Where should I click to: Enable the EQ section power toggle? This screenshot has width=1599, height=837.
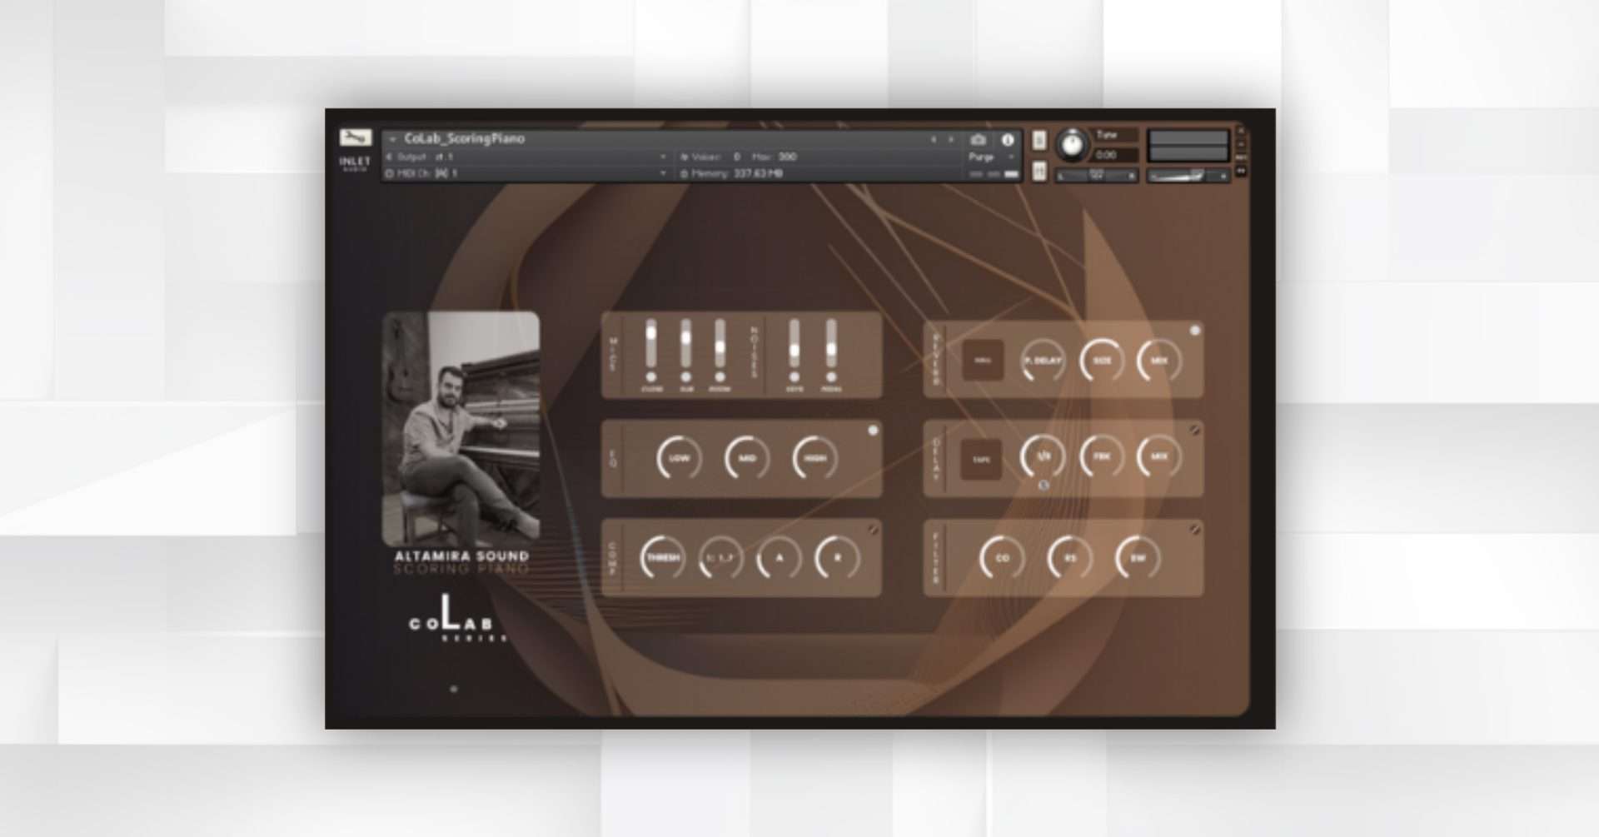873,429
